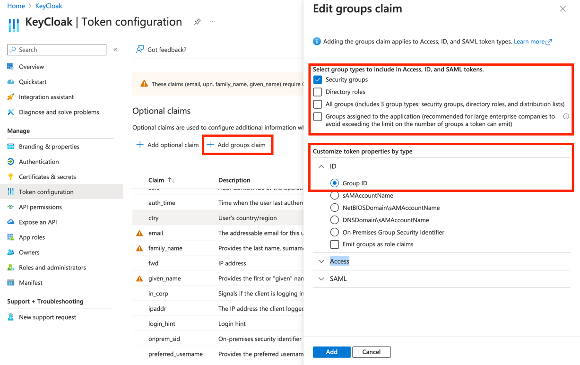
Task: Open the Learn more link
Action: click(x=529, y=42)
